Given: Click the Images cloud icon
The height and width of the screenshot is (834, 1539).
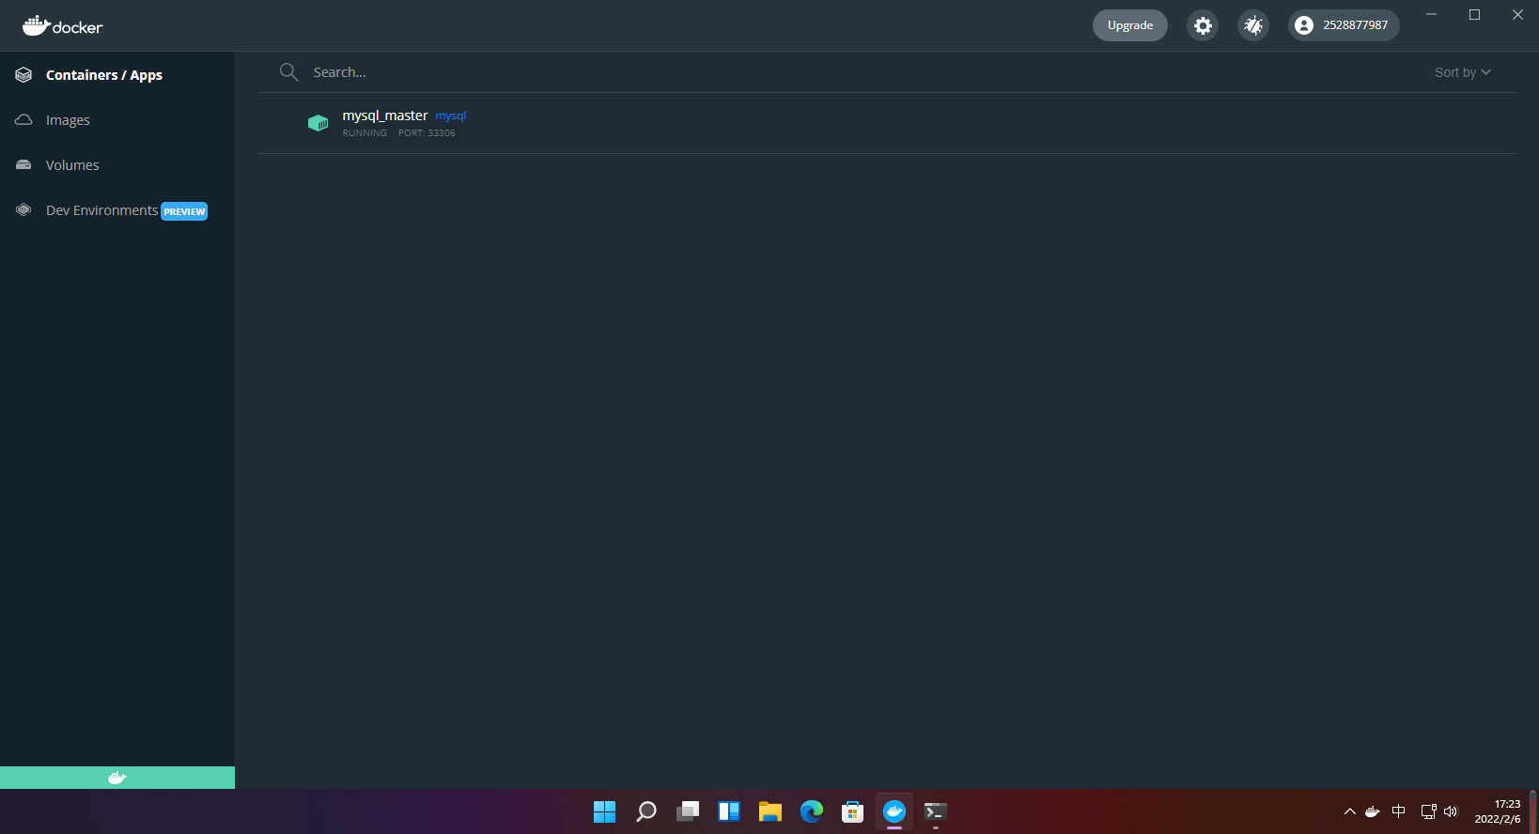Looking at the screenshot, I should pyautogui.click(x=23, y=120).
